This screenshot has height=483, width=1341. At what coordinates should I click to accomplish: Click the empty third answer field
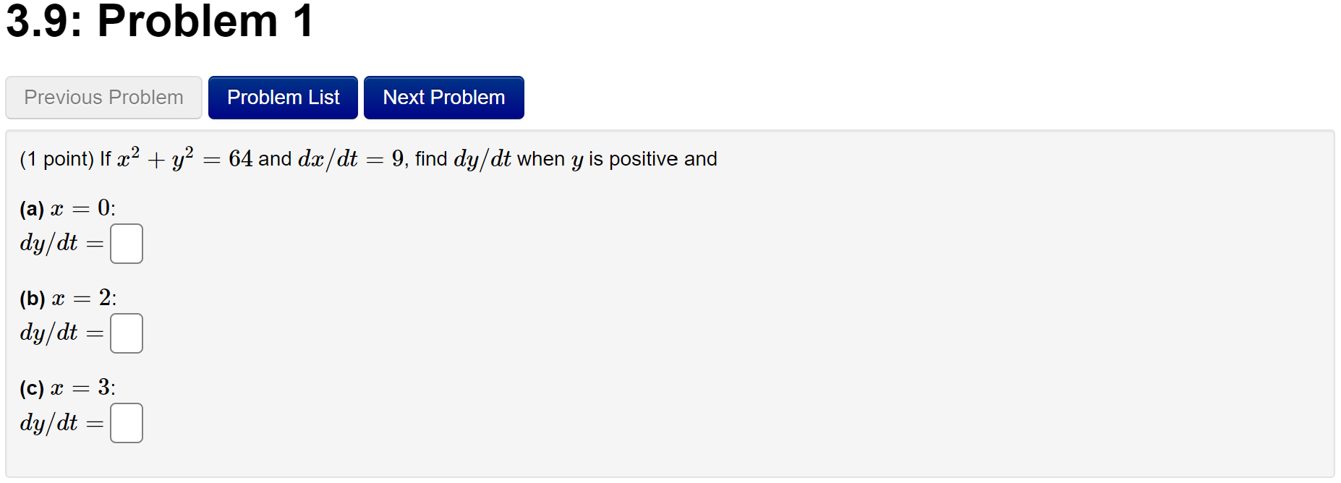coord(126,423)
